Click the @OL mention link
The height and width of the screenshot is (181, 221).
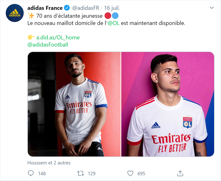point(113,23)
